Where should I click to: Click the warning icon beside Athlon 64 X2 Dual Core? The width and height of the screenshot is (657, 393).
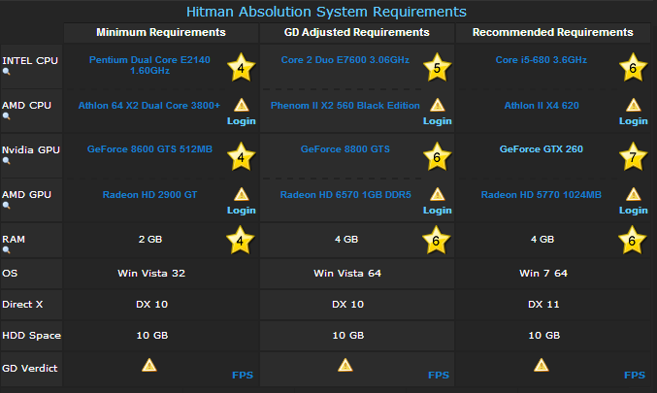point(242,105)
